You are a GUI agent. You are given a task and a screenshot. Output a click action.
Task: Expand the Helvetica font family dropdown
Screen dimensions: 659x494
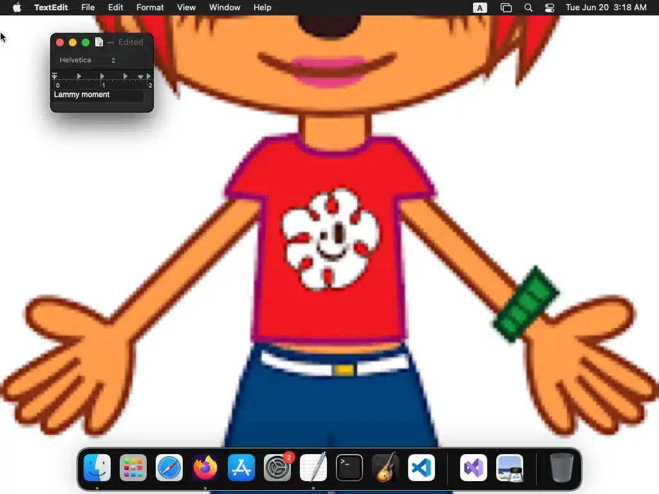click(x=87, y=60)
